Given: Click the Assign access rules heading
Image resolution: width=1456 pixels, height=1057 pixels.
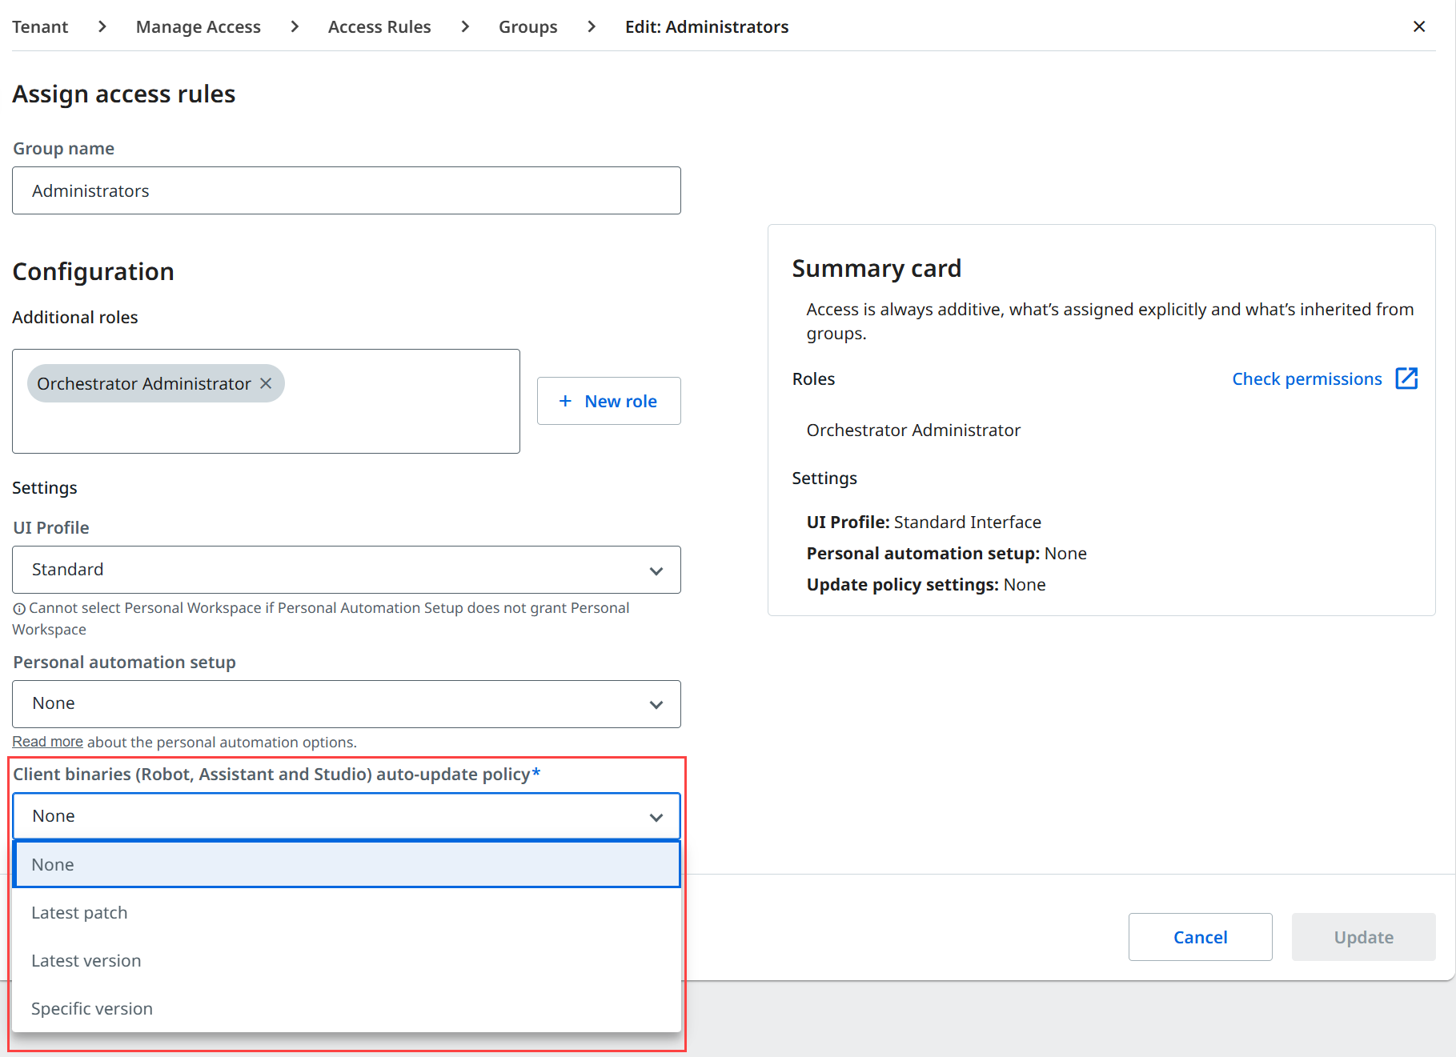Looking at the screenshot, I should [123, 94].
